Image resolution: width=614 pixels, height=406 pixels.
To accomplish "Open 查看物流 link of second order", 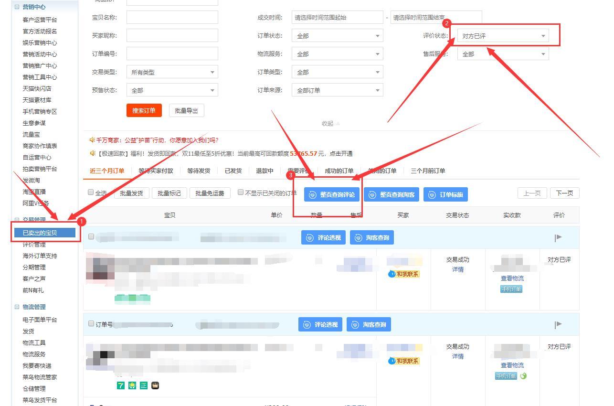I will [x=512, y=365].
